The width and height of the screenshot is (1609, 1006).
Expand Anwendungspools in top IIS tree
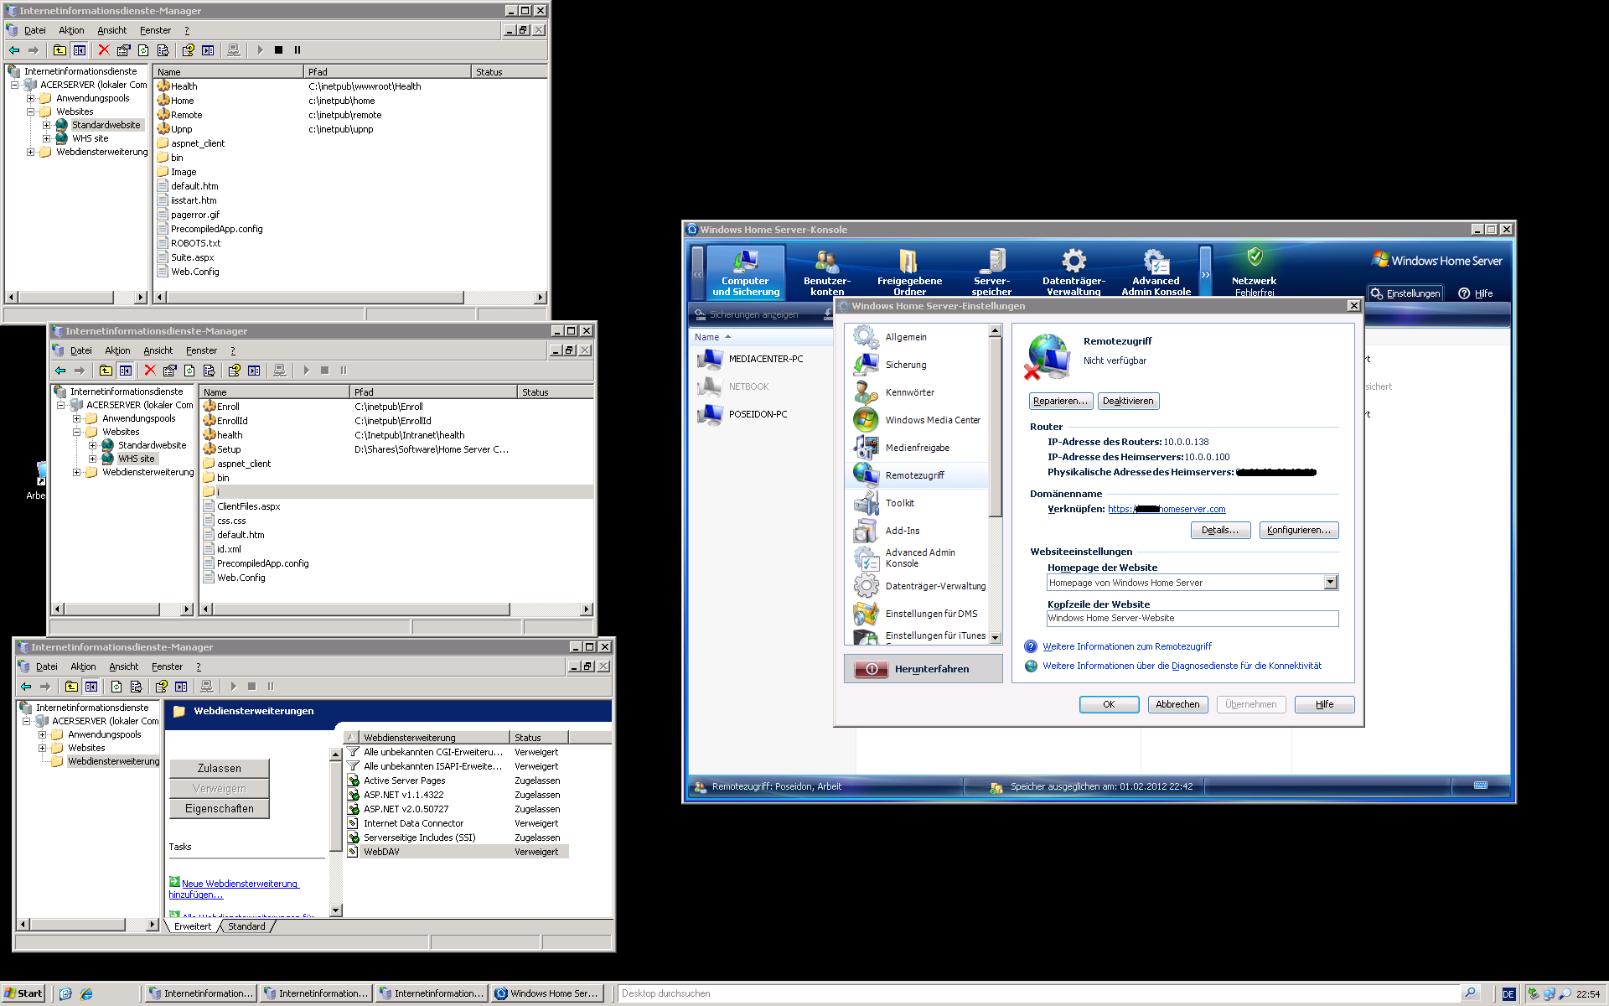pos(30,98)
